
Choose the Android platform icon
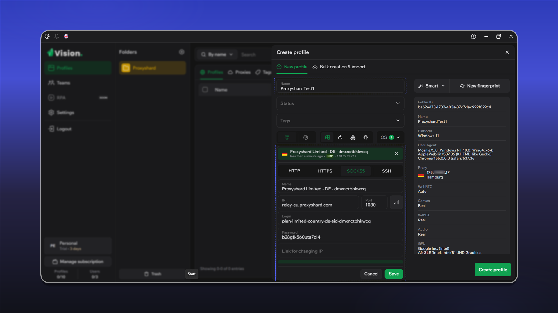point(366,137)
